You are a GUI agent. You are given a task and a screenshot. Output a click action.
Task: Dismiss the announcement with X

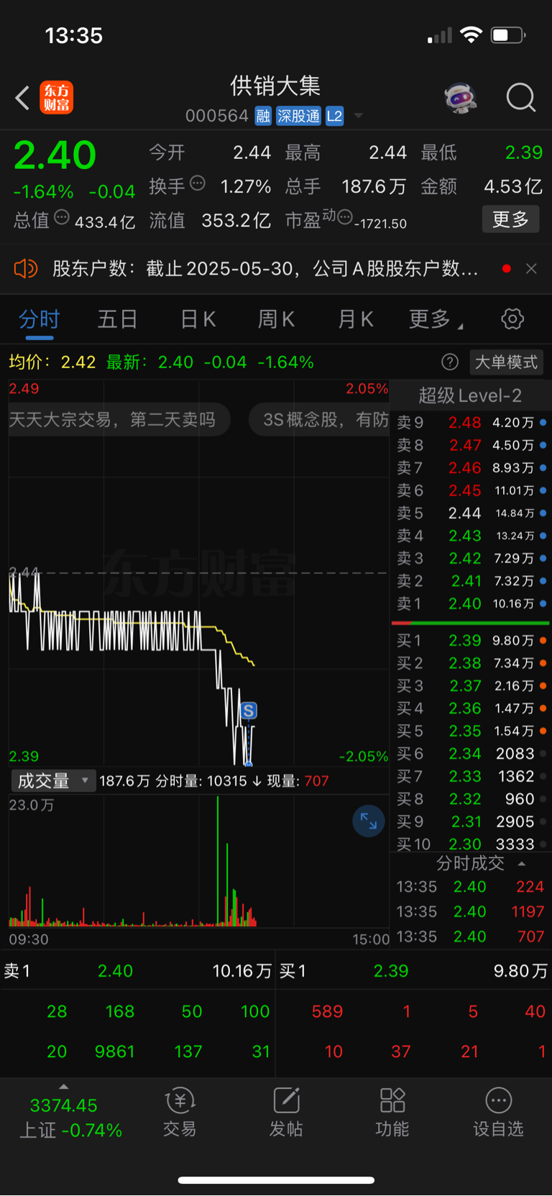coord(531,268)
